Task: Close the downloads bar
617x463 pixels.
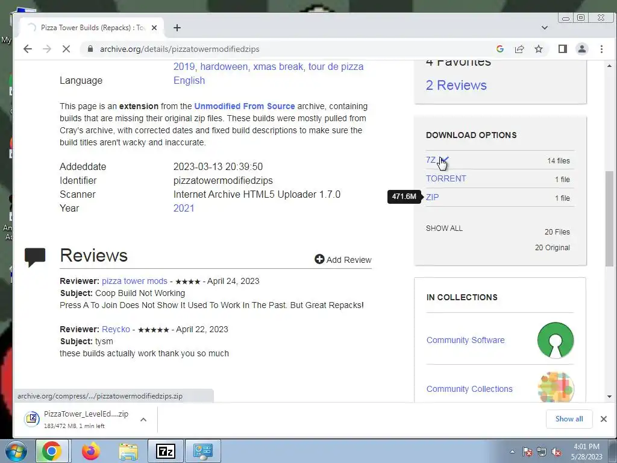Action: tap(604, 419)
